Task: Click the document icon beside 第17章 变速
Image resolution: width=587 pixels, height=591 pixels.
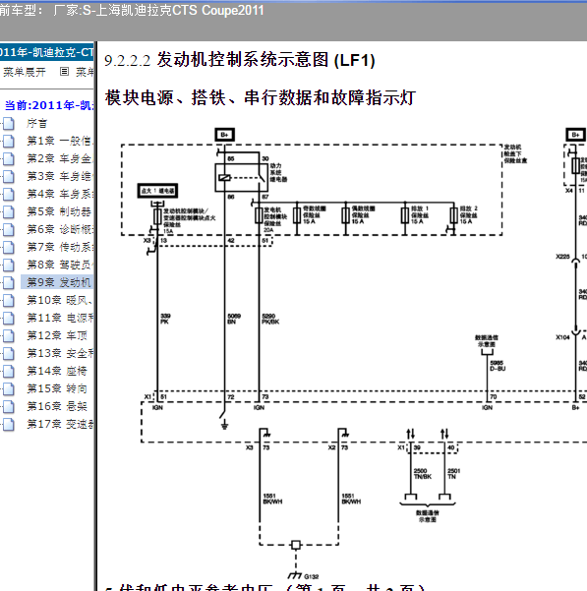Action: pos(9,424)
